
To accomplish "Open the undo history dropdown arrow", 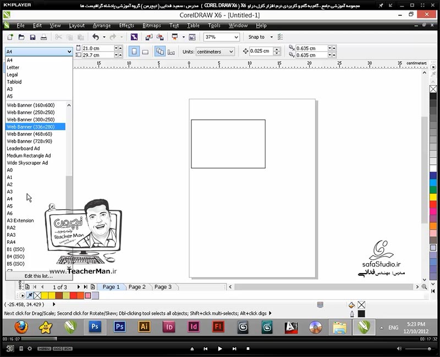I will (x=104, y=37).
